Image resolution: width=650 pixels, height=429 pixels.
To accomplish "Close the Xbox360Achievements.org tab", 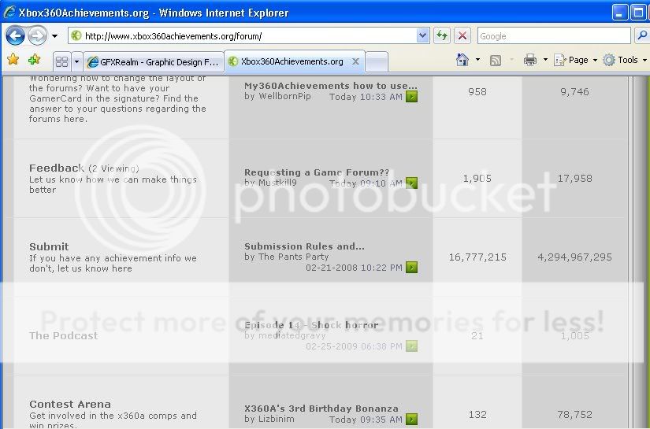I will (355, 61).
